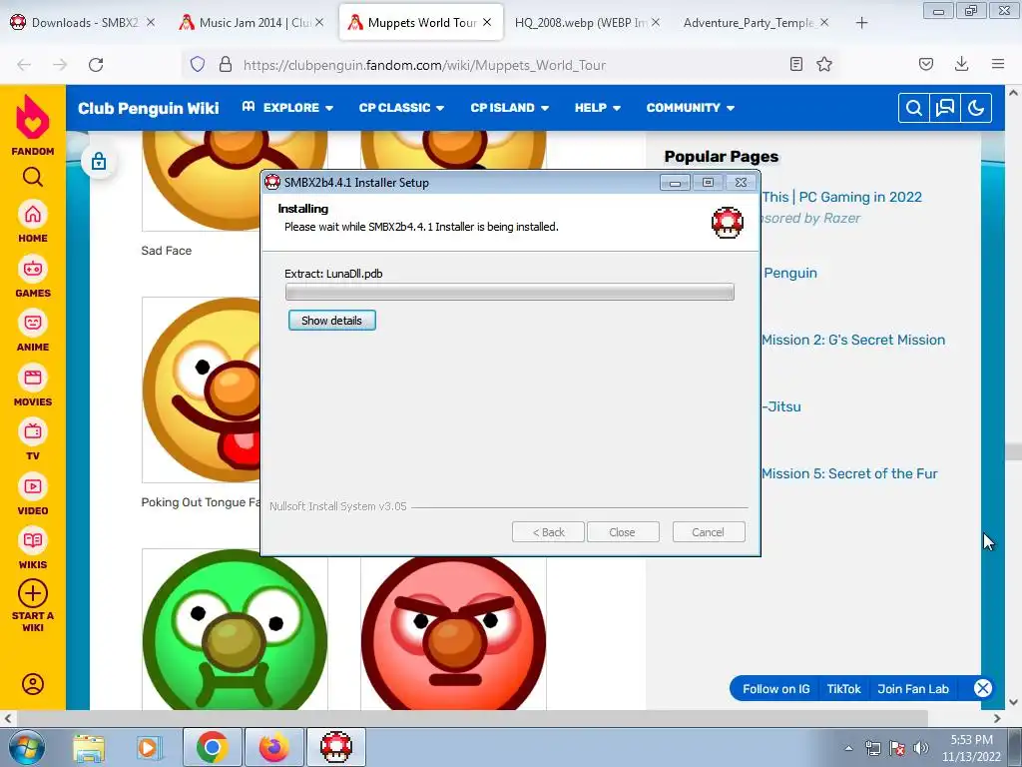Expand the Explore dropdown menu

(x=287, y=108)
